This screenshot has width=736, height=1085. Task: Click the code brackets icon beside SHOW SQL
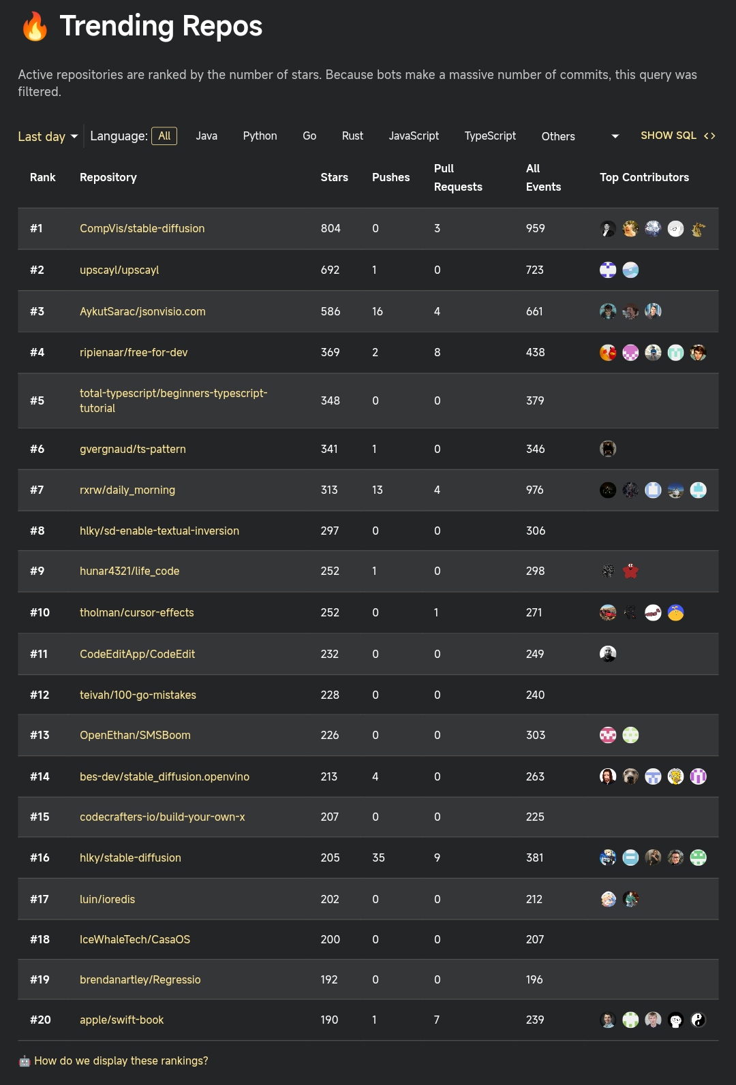coord(709,136)
